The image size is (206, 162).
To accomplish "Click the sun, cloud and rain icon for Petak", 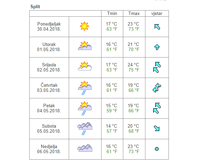I will [85, 108].
